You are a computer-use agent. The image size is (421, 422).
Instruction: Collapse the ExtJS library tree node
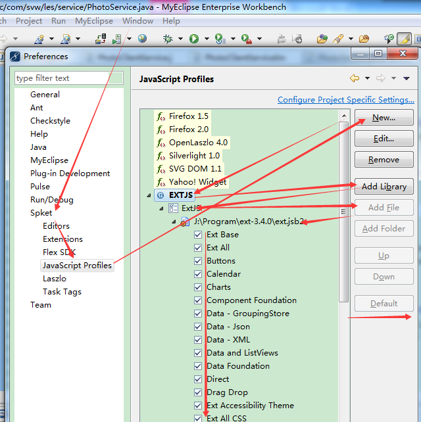click(x=161, y=208)
